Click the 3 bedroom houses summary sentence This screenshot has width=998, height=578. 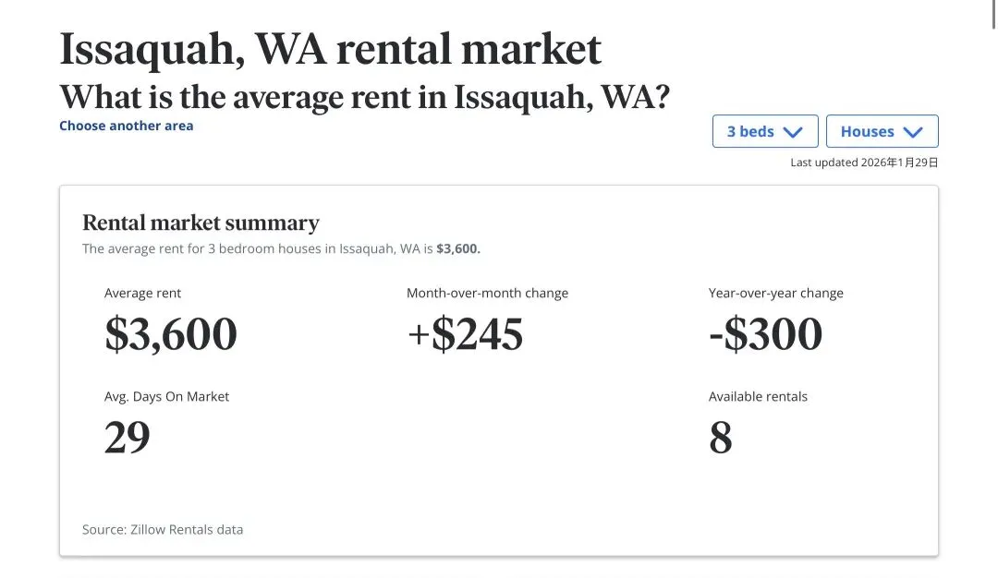[x=281, y=248]
